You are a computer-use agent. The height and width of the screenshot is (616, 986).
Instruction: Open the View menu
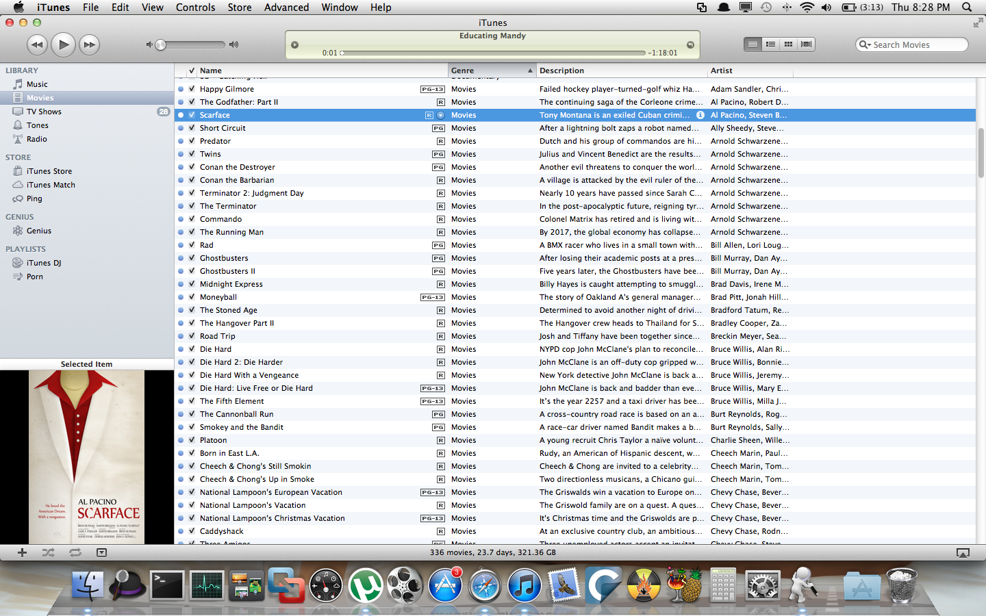click(x=152, y=8)
